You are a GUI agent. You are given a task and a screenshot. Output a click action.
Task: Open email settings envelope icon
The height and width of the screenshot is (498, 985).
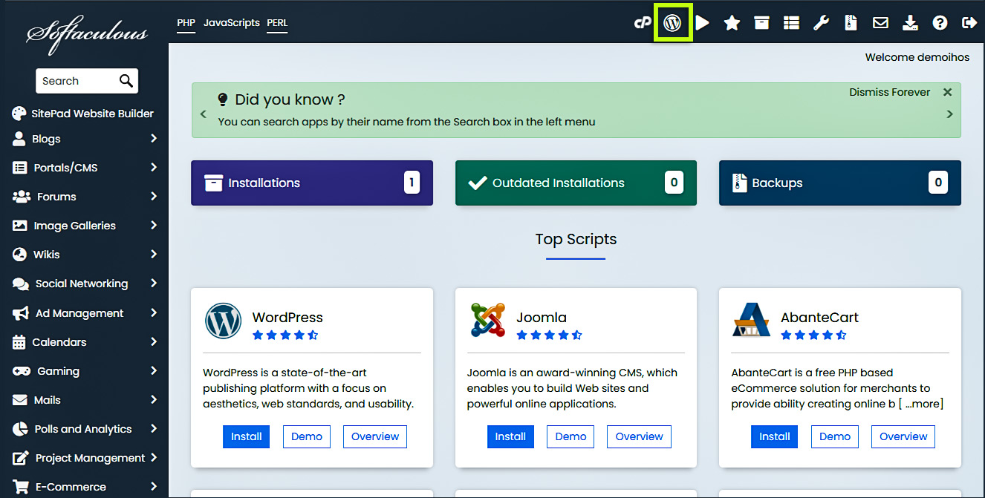tap(880, 23)
